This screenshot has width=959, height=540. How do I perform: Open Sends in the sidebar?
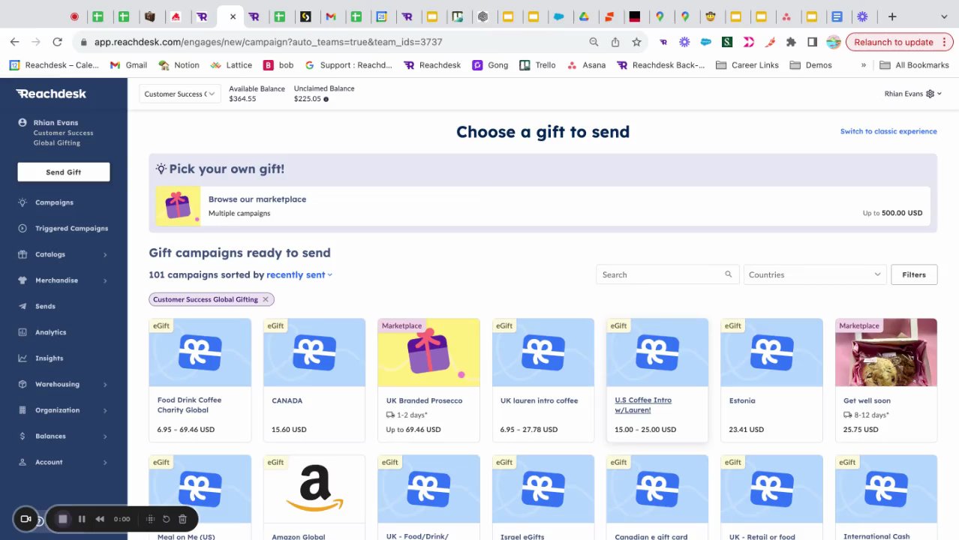[45, 306]
